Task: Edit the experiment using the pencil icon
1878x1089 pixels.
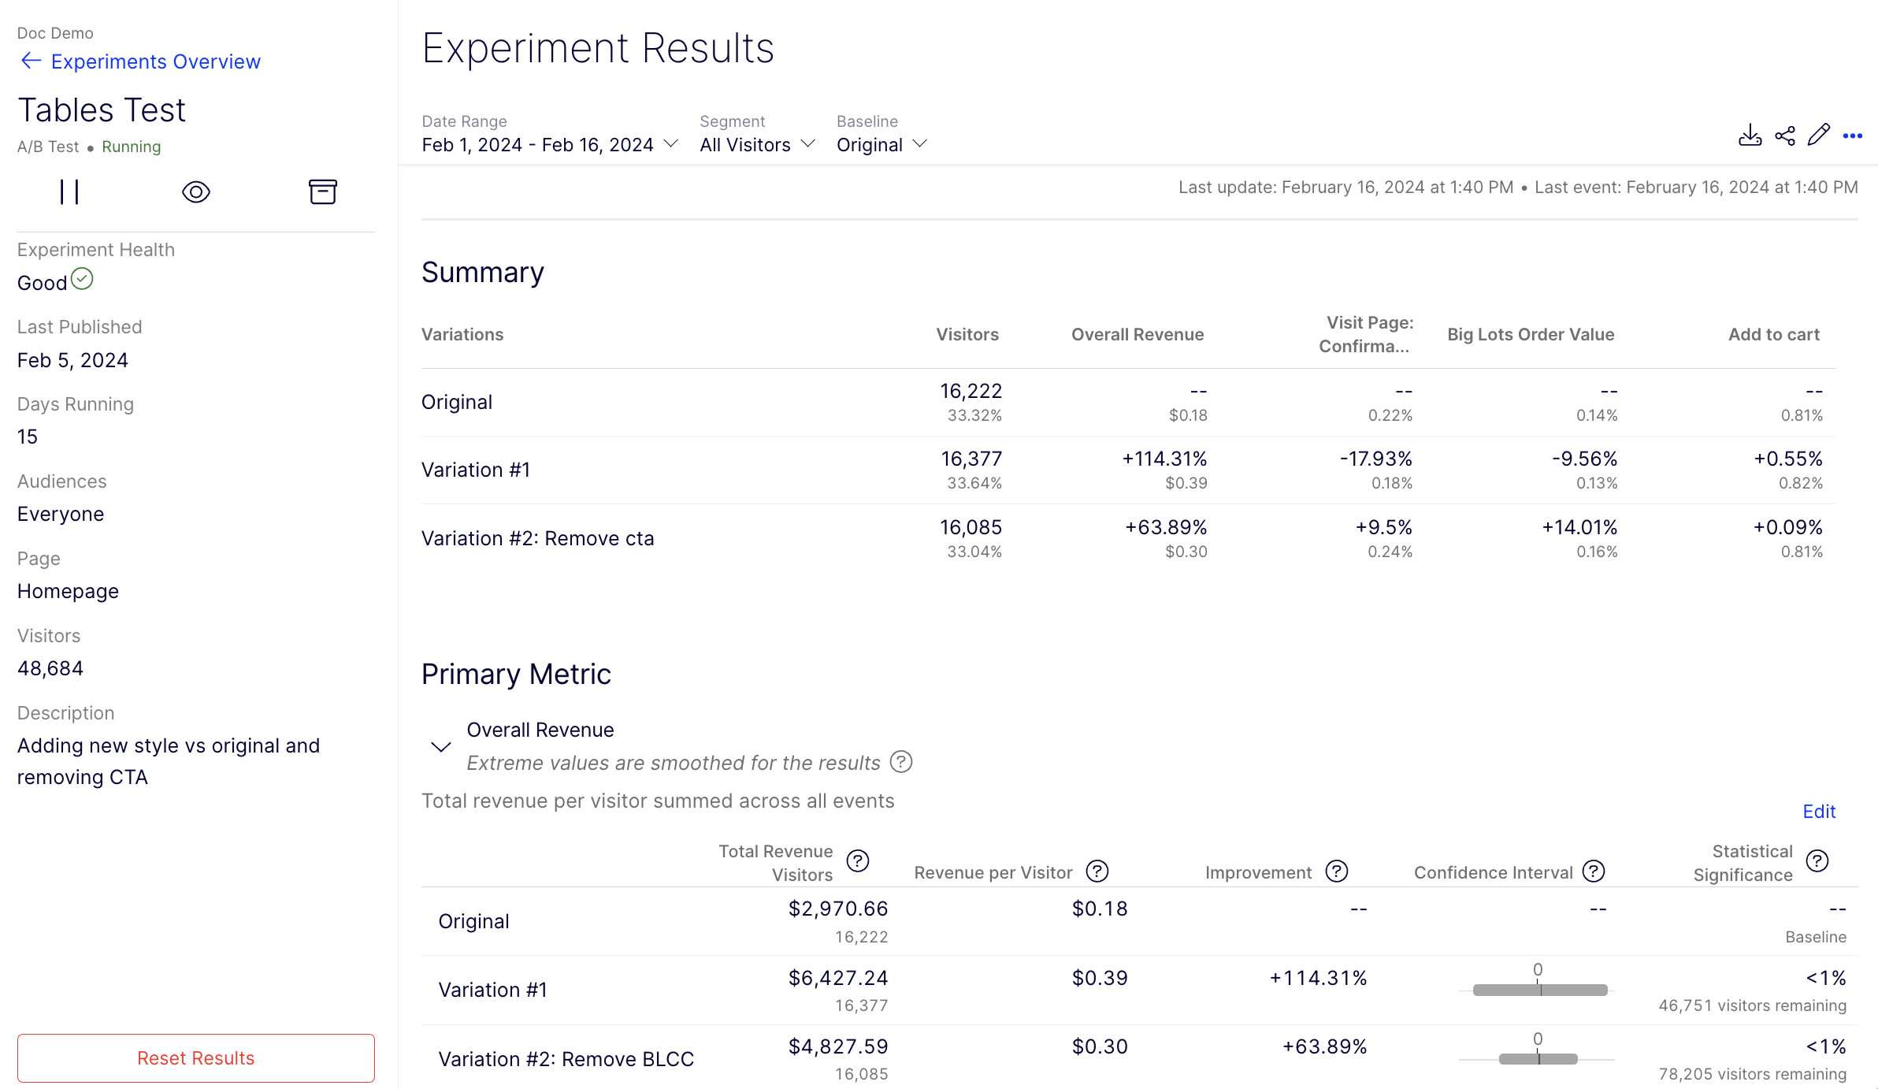Action: pyautogui.click(x=1819, y=136)
